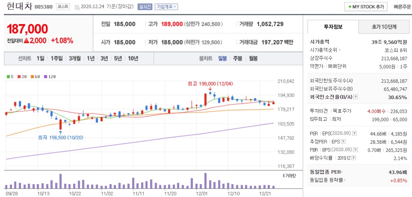Viewport: 412px width, 197px height.
Task: Switch to the 투자정보 tab
Action: click(333, 27)
